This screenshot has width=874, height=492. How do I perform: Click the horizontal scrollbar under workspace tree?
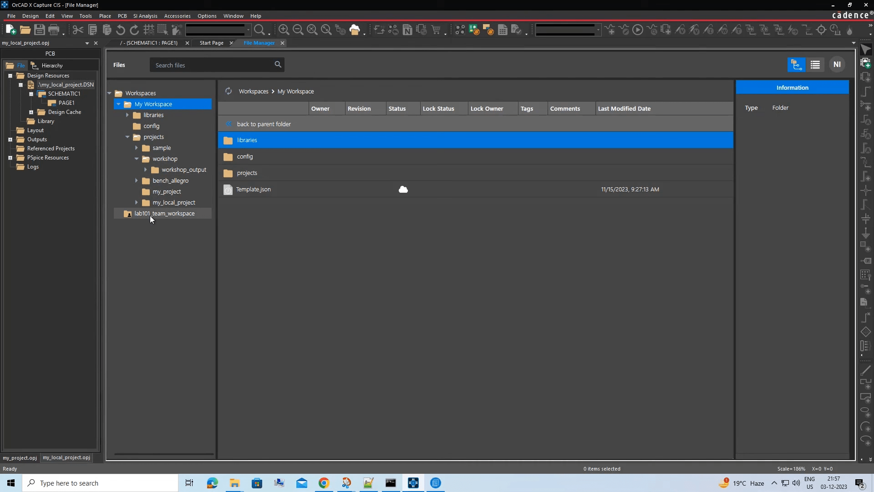(x=164, y=454)
